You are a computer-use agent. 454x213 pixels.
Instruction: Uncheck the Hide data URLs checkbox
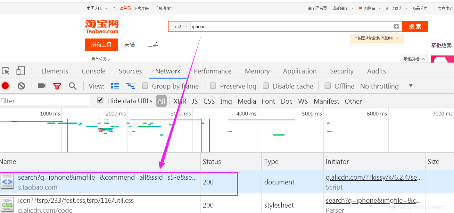pos(100,100)
